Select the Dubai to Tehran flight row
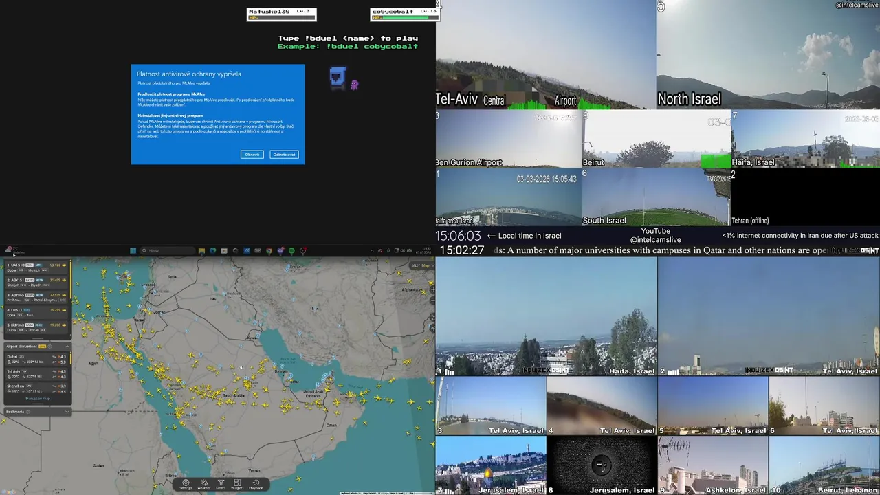The height and width of the screenshot is (495, 880). pyautogui.click(x=36, y=327)
